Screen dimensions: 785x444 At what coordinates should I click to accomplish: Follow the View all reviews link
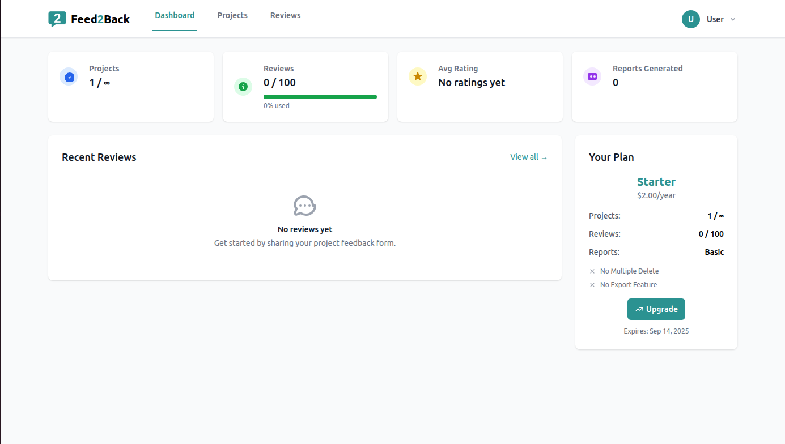pyautogui.click(x=529, y=157)
